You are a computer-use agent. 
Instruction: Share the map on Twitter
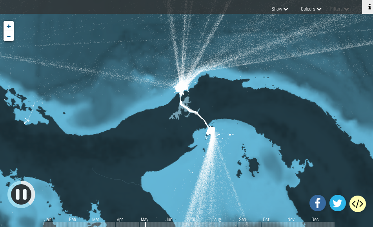point(337,203)
